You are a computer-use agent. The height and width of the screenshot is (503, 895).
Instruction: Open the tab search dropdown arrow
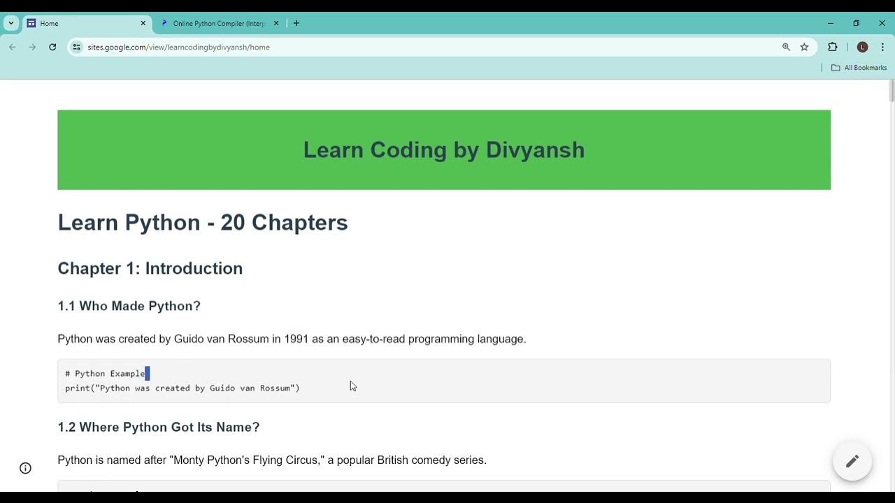pos(11,23)
